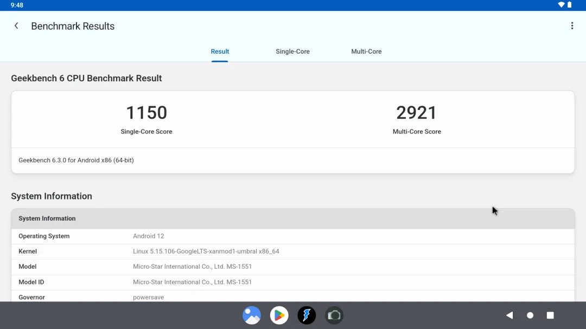The image size is (586, 329).
Task: Go back using the top-left arrow
Action: [16, 26]
